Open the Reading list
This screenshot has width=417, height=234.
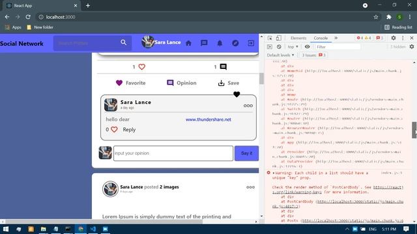(398, 27)
